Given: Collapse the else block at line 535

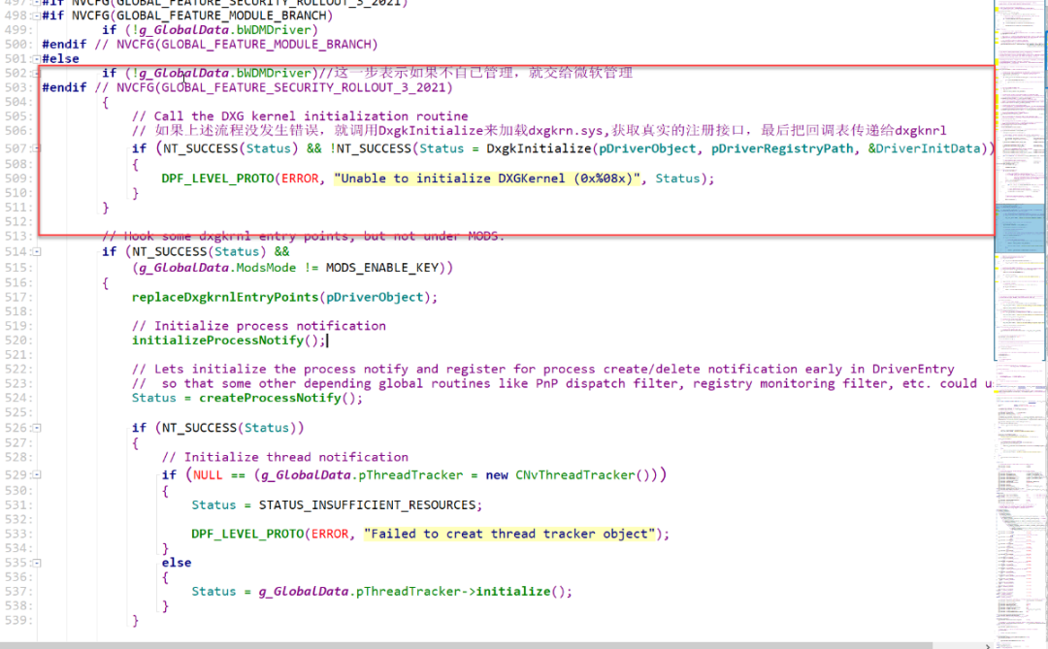Looking at the screenshot, I should tap(37, 563).
